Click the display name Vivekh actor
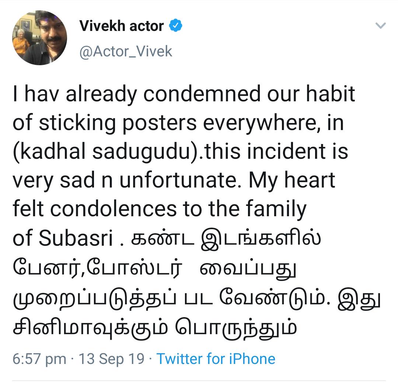The image size is (398, 389). [x=122, y=26]
